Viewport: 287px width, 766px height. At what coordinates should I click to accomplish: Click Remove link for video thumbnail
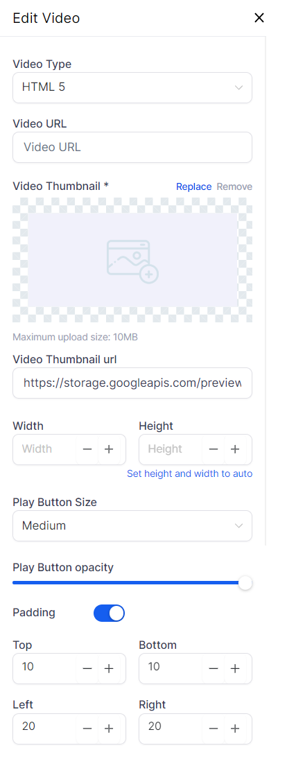[235, 186]
